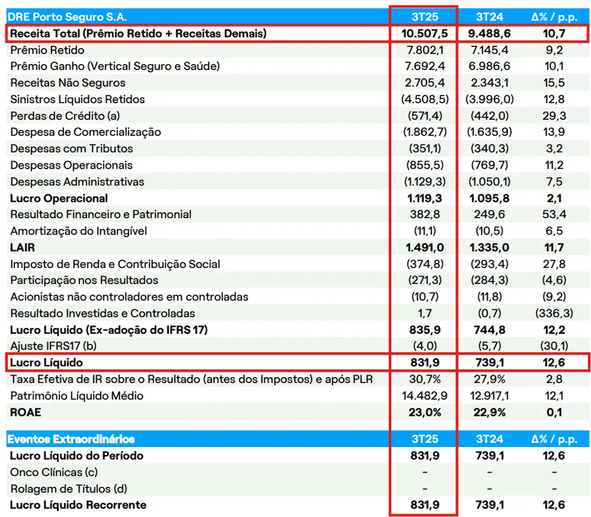Click the LAIR 3T24 value 1.335,0
The height and width of the screenshot is (517, 591).
click(491, 248)
